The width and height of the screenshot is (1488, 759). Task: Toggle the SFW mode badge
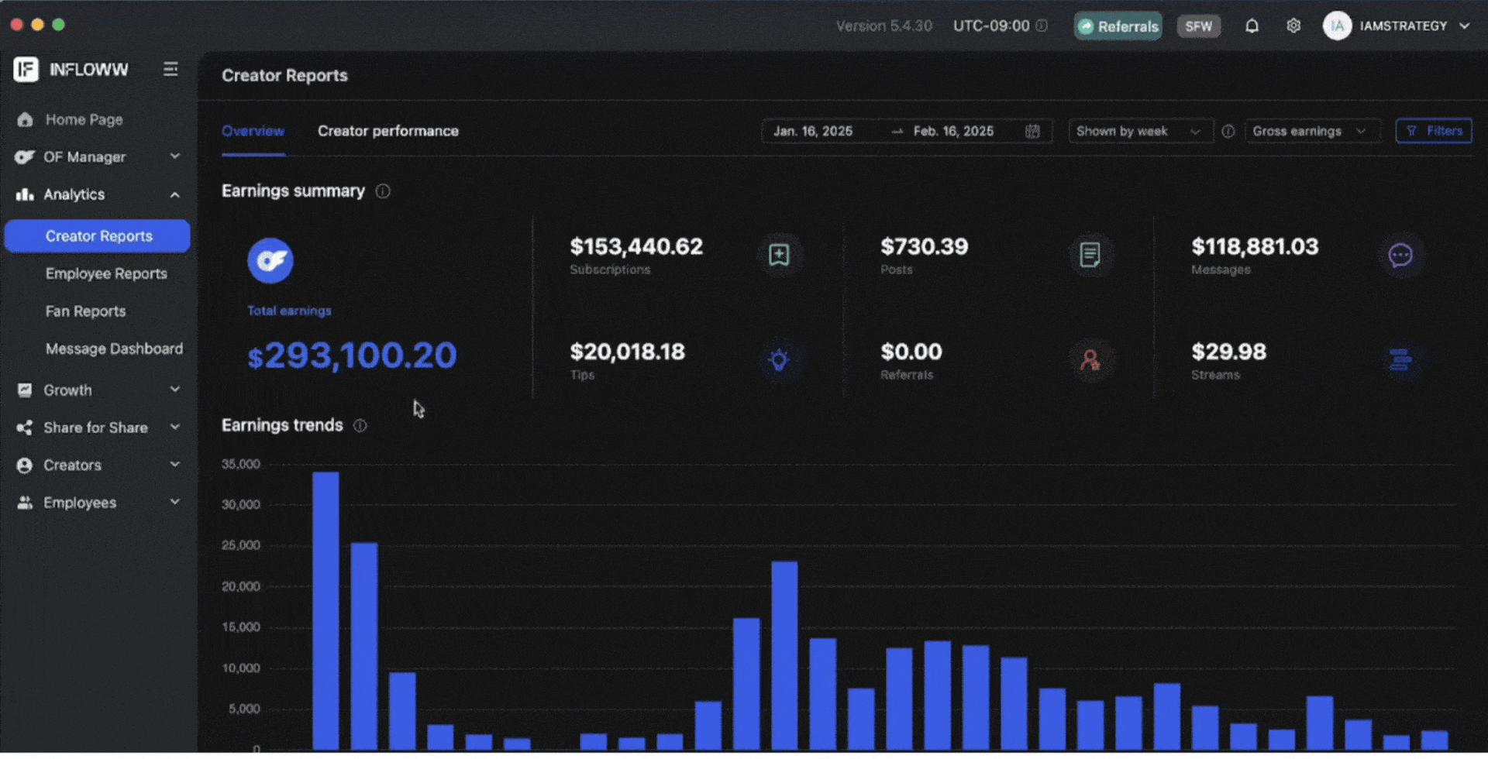[x=1198, y=26]
